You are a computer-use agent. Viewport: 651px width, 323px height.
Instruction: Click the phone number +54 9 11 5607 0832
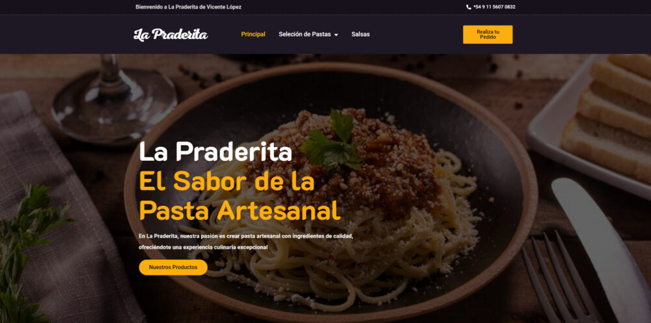494,7
